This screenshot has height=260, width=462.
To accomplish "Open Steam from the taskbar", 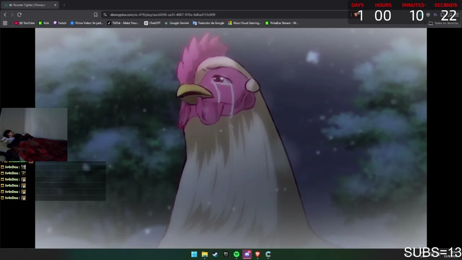I will click(215, 254).
